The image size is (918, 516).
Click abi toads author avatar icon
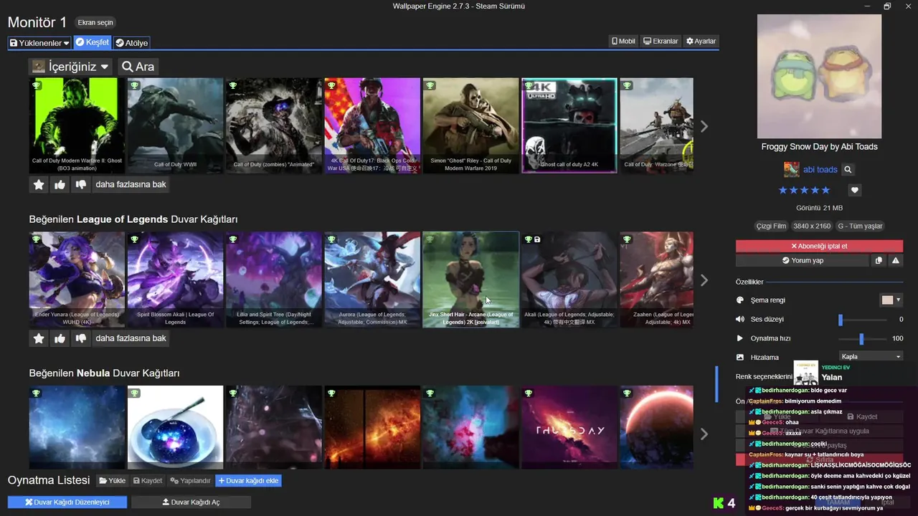point(791,170)
